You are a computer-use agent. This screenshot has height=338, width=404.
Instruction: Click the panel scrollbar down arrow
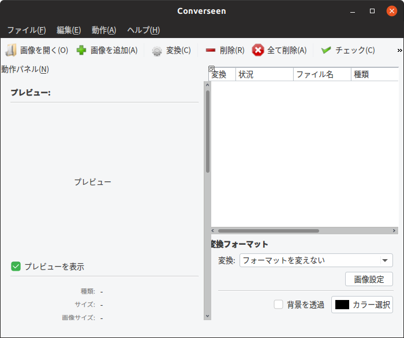click(207, 316)
